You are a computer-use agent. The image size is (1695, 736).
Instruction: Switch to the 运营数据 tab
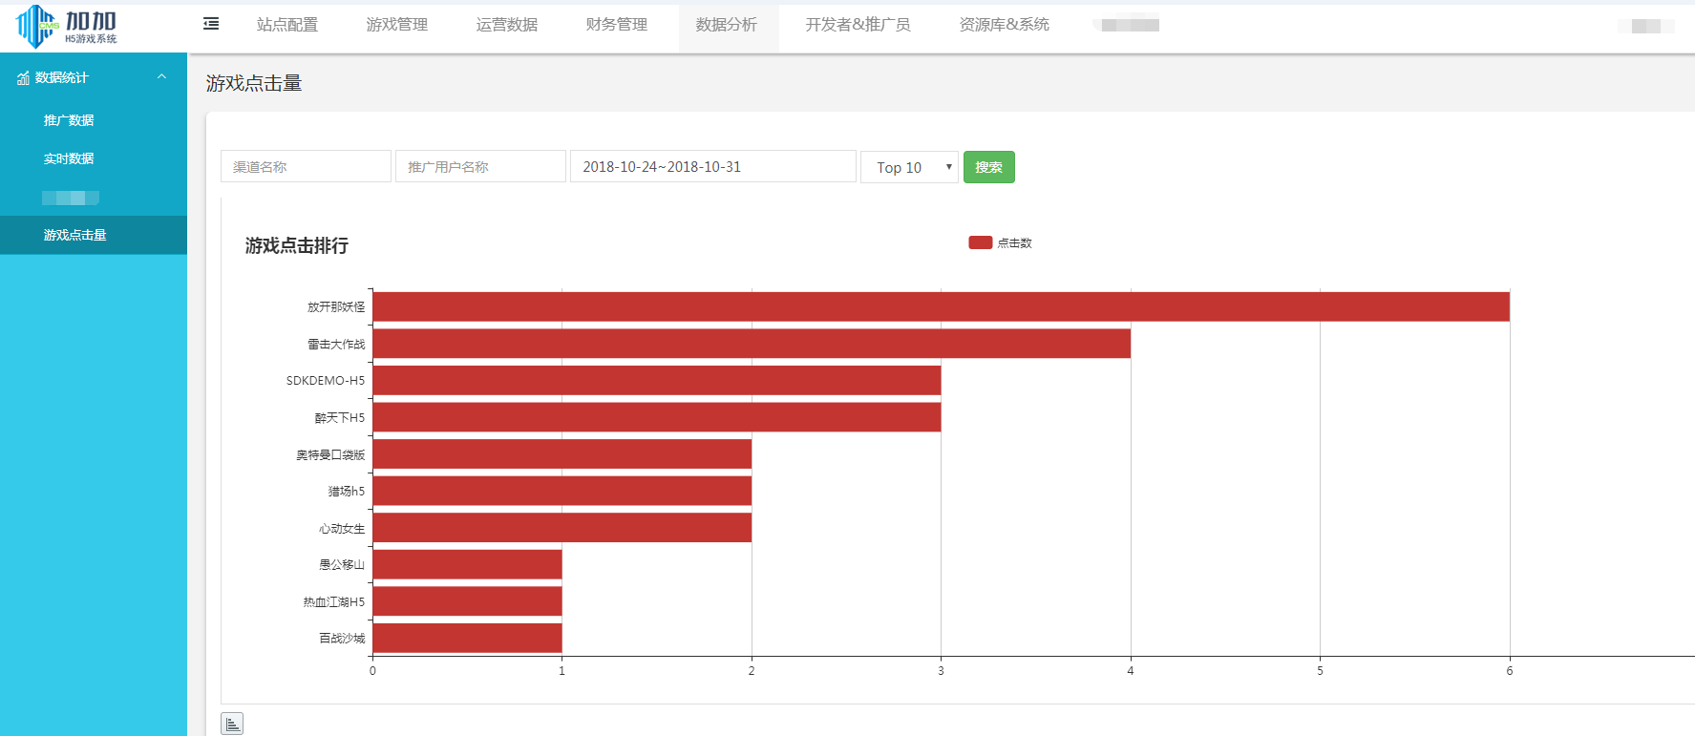coord(507,25)
